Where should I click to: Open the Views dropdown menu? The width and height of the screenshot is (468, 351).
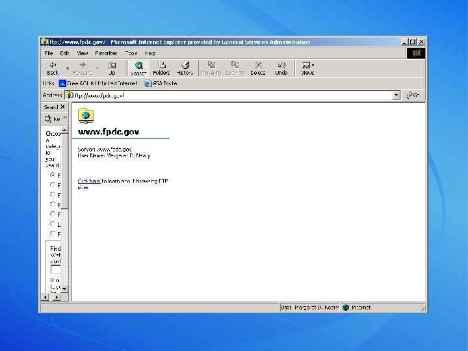[x=307, y=68]
